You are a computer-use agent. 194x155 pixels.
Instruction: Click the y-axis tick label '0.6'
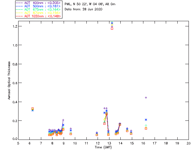coord(15,83)
